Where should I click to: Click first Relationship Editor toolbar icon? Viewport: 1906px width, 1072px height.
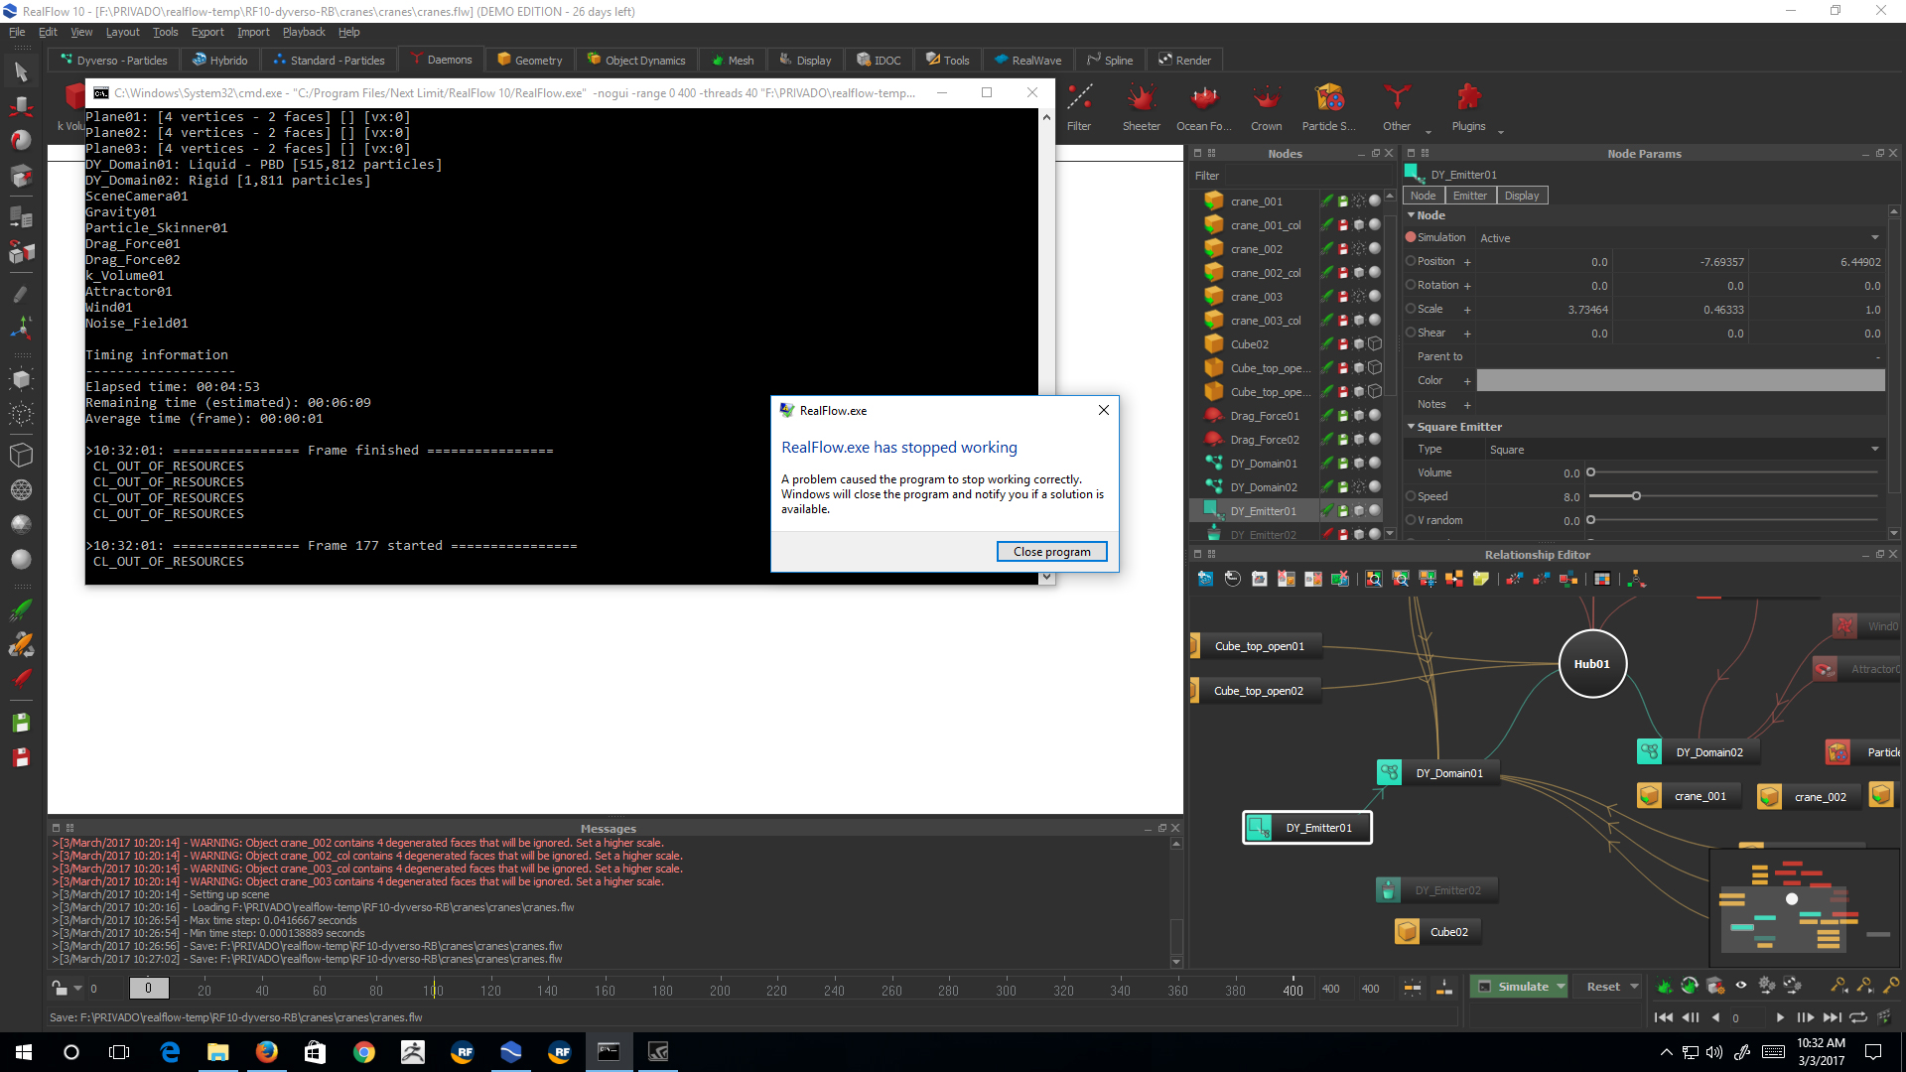pos(1205,579)
